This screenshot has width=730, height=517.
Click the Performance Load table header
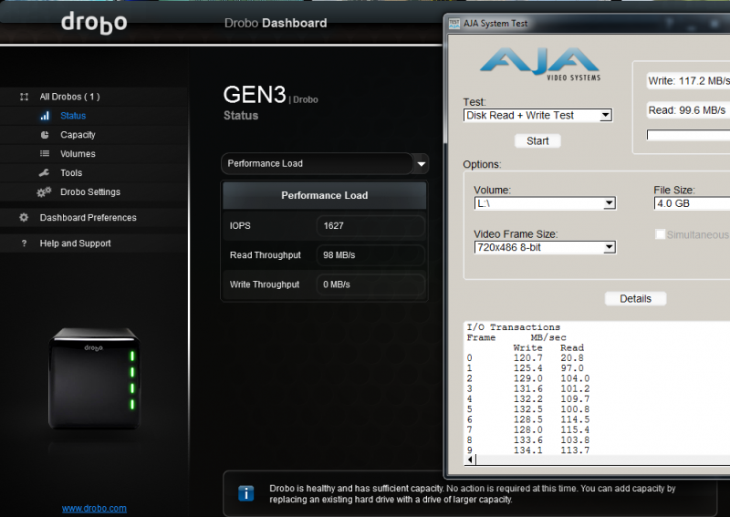[x=325, y=195]
